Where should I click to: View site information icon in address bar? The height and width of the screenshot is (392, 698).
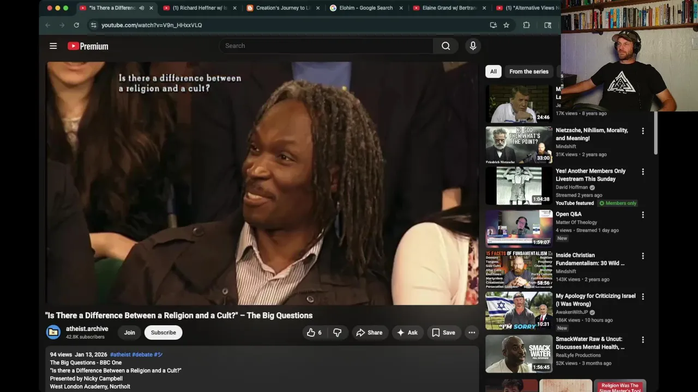(93, 25)
